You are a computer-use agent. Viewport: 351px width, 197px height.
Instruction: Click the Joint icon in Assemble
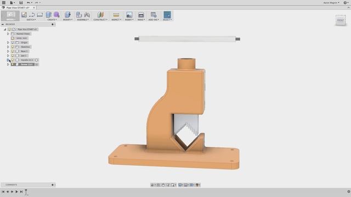[87, 15]
